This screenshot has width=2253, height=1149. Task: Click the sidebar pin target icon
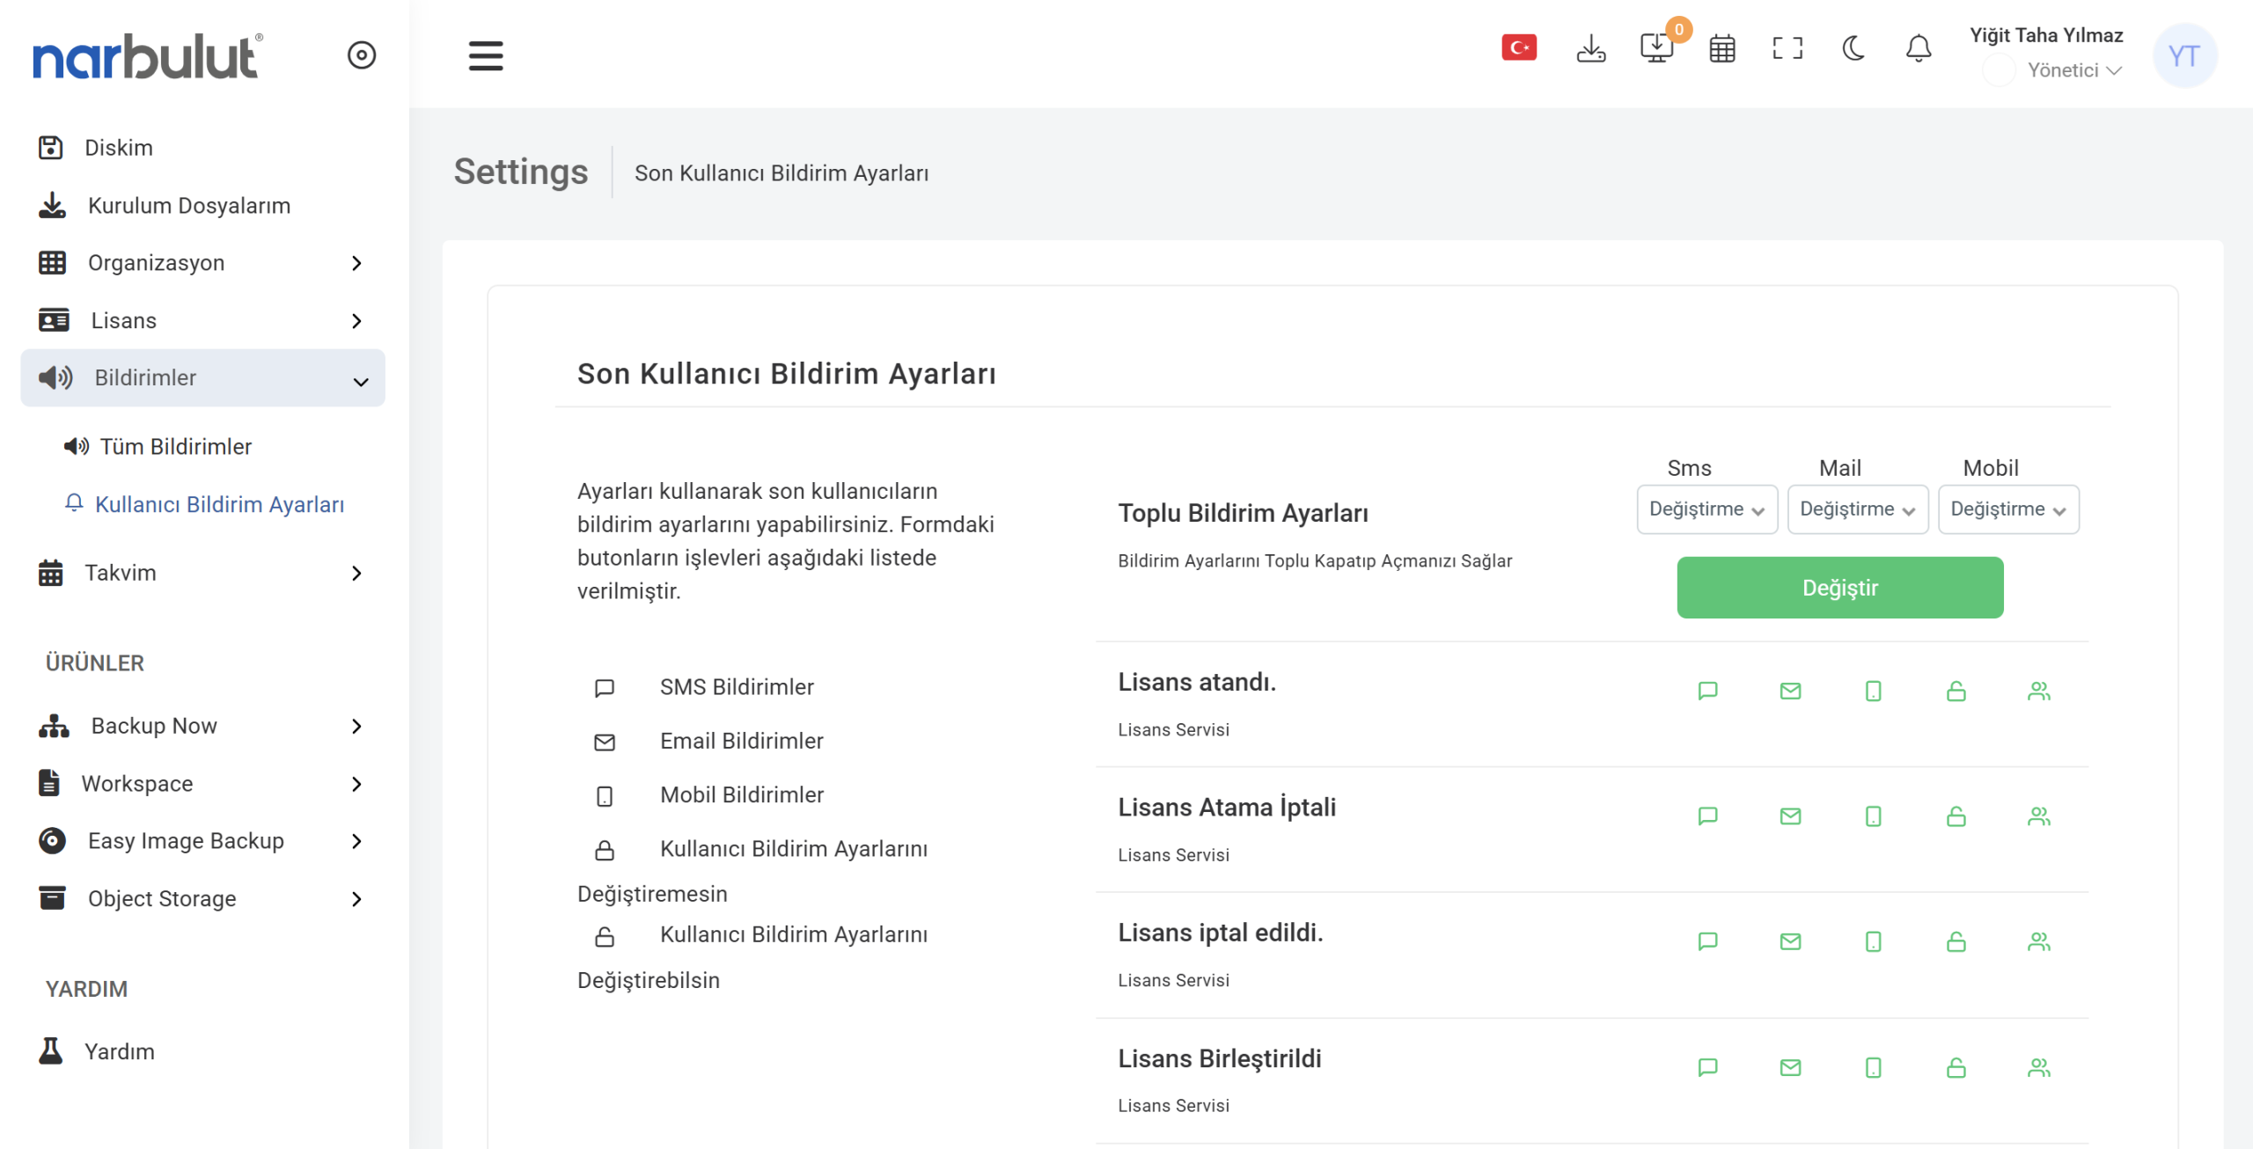click(362, 55)
